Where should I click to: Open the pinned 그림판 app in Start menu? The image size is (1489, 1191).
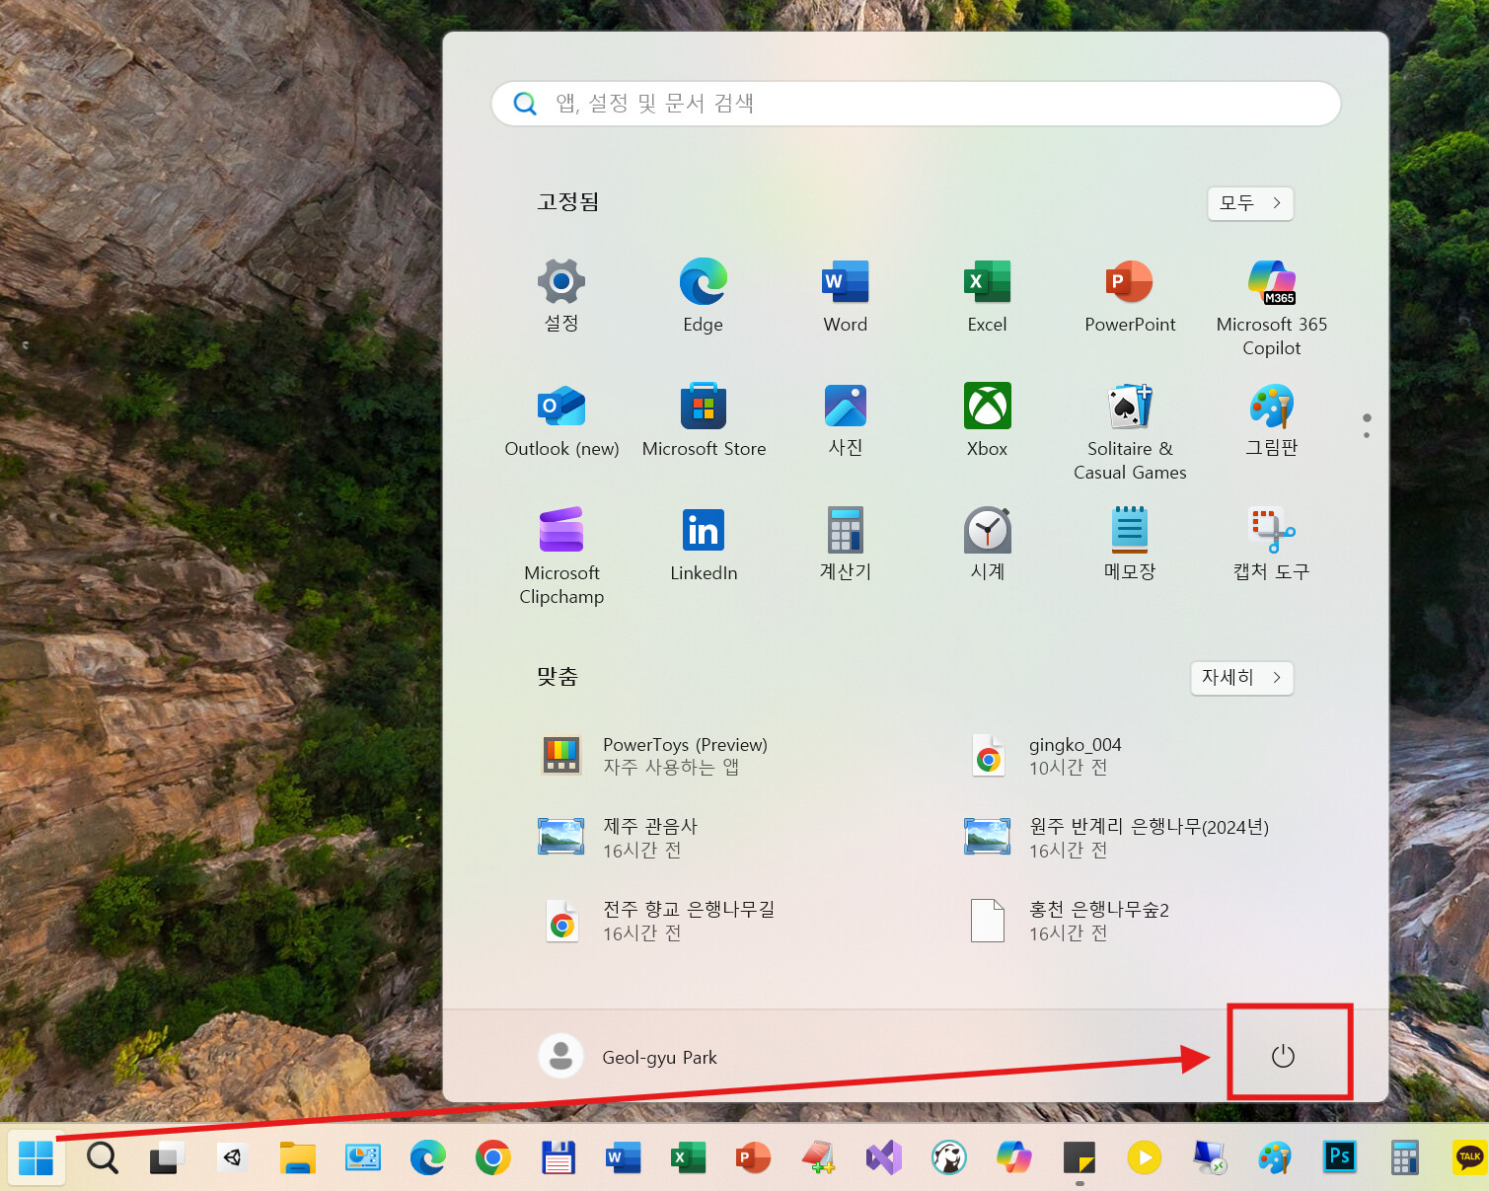point(1272,419)
